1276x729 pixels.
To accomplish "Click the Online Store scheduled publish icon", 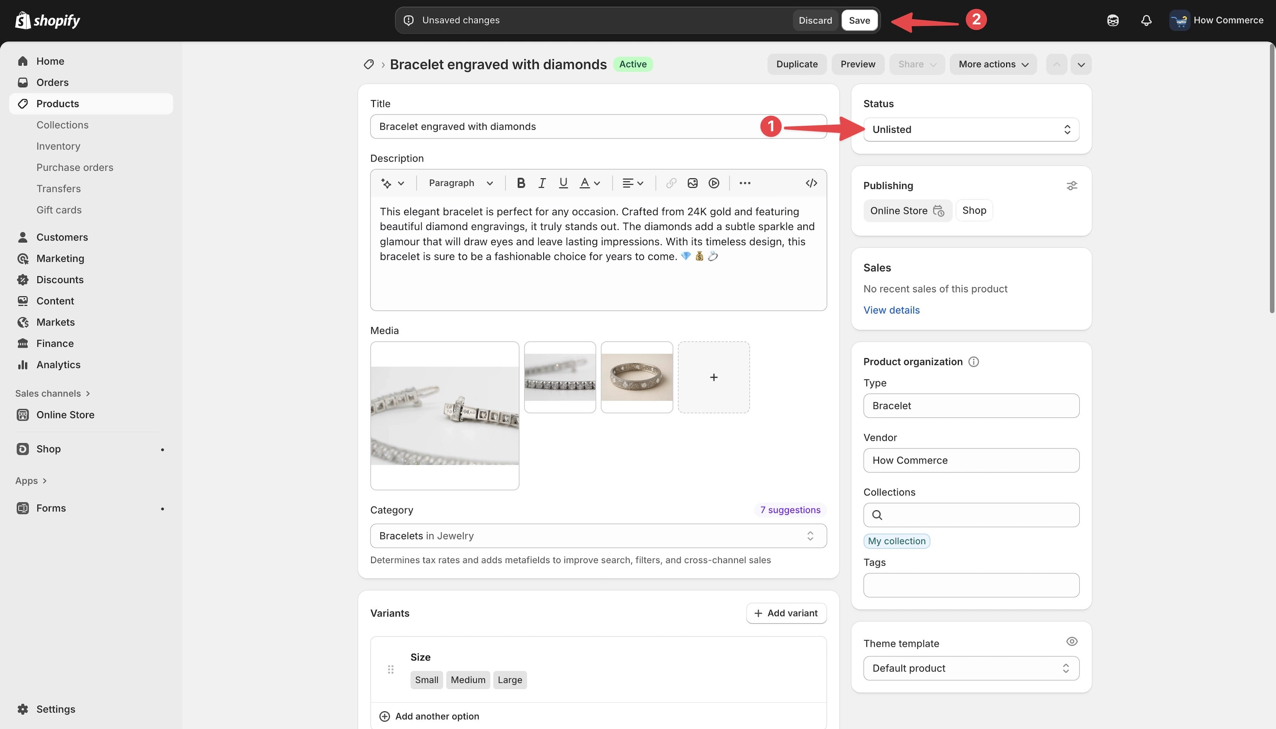I will point(939,211).
